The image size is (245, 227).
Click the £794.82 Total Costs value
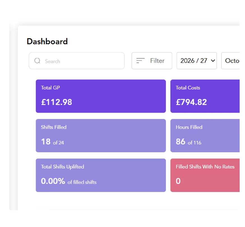click(191, 102)
